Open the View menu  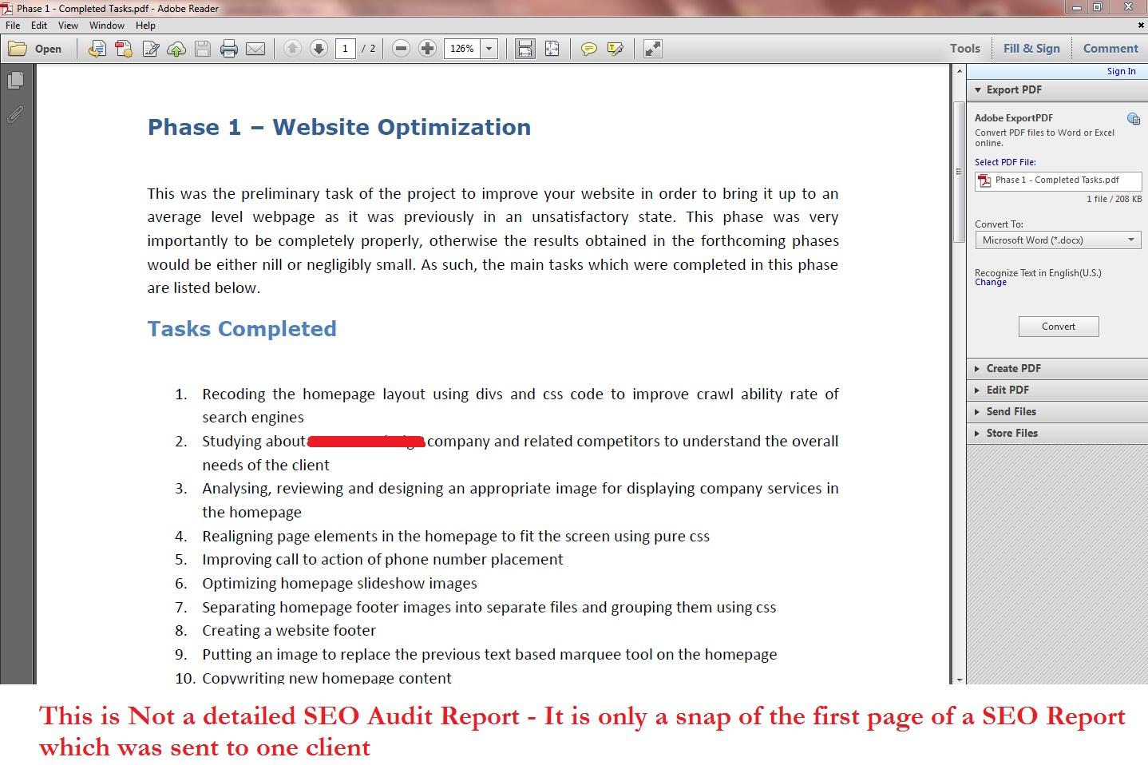(x=67, y=25)
